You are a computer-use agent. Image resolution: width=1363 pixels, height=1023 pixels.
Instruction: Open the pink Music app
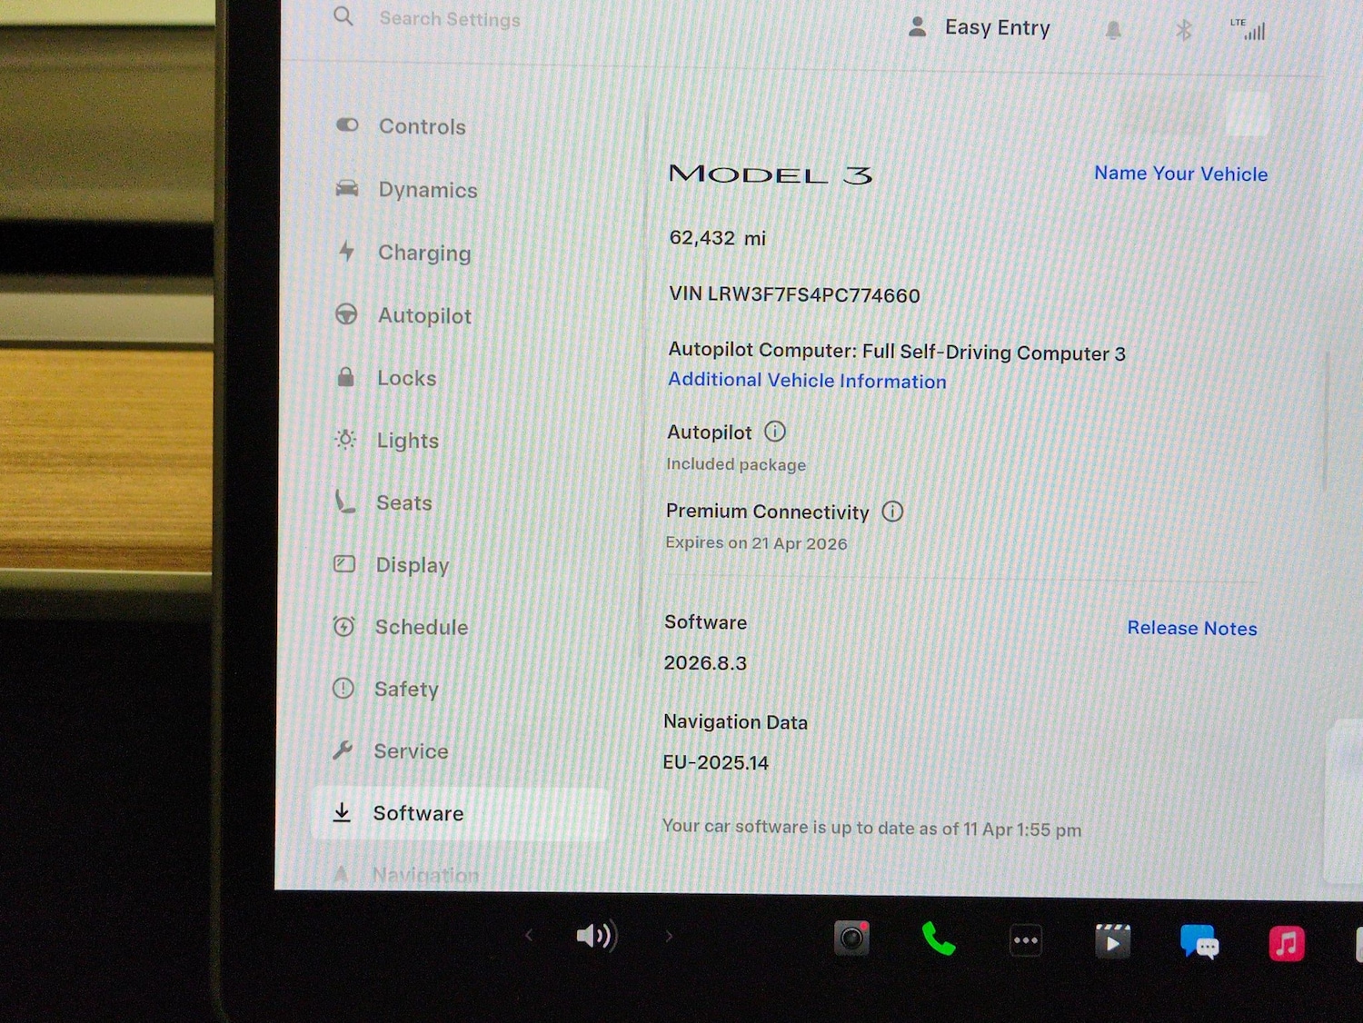pos(1286,944)
